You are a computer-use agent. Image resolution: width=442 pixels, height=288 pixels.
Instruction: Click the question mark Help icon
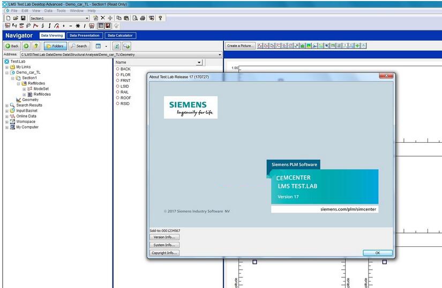pyautogui.click(x=160, y=18)
